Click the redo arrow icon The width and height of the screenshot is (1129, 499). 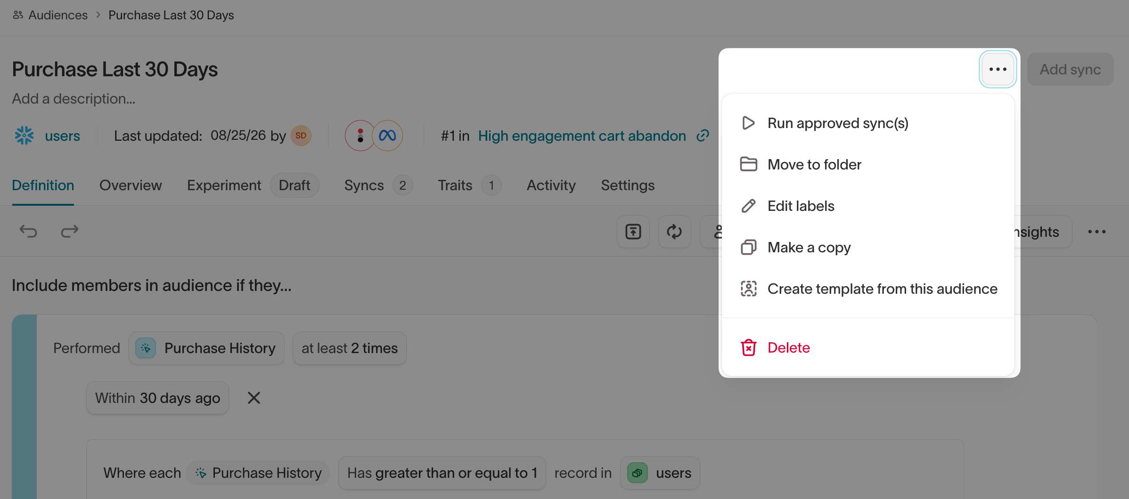[70, 231]
